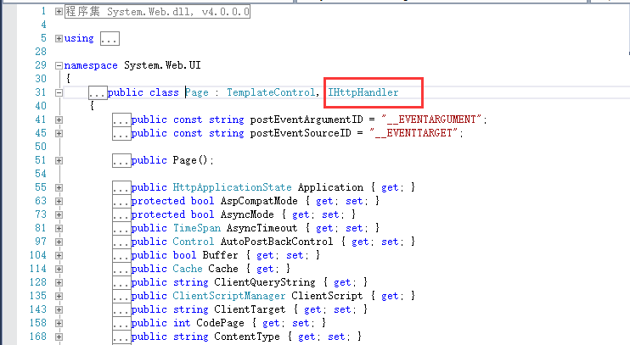630x345 pixels.
Task: Click the HttpApplicationState type name
Action: click(x=233, y=187)
